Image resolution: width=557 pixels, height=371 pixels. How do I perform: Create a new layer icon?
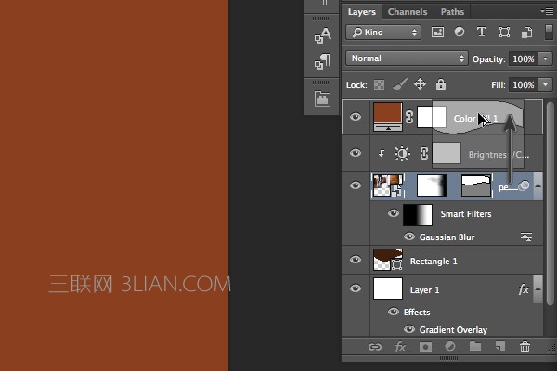pyautogui.click(x=500, y=346)
